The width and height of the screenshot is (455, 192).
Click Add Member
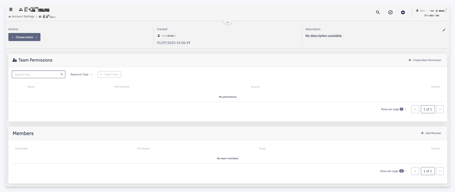pyautogui.click(x=431, y=133)
